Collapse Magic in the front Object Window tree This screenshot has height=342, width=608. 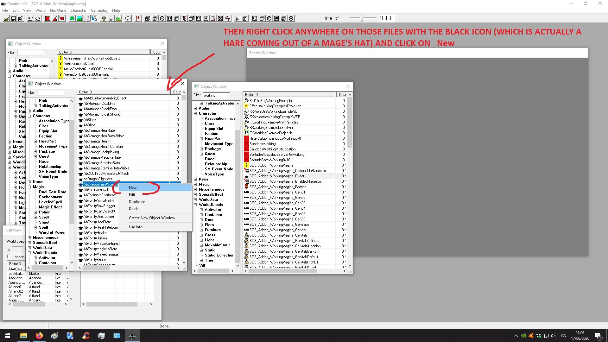29,187
